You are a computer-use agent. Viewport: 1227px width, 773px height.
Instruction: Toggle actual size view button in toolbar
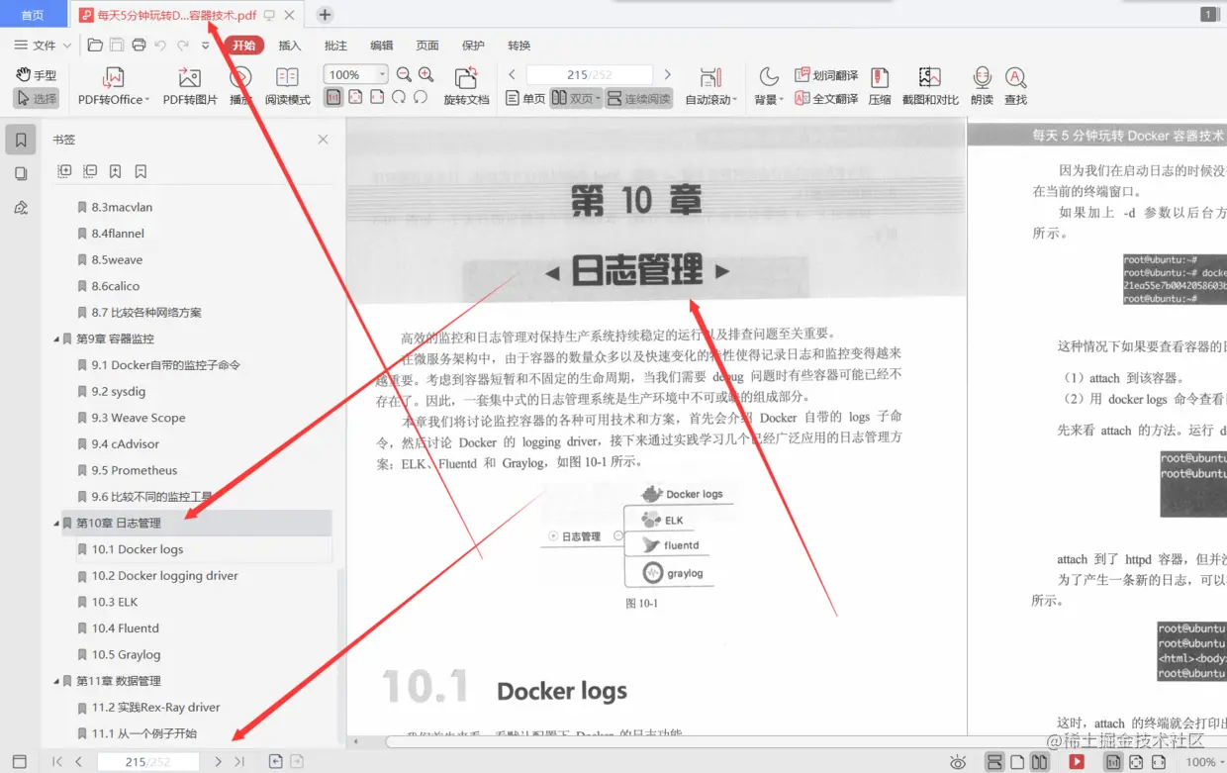coord(333,97)
